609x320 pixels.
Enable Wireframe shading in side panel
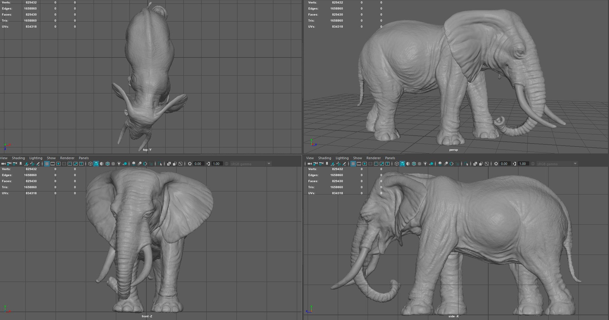[x=397, y=164]
